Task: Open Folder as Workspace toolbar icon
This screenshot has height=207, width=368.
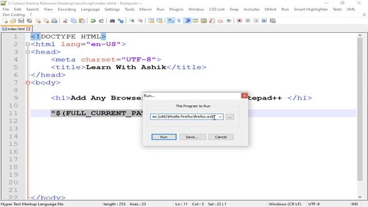Action: pos(220,21)
